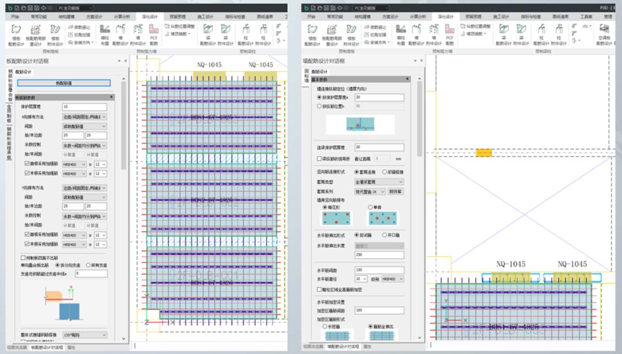Expand 整体式接缝钢筋搭接 dropdown with 135°弯钩
This screenshot has width=622, height=354.
click(x=84, y=334)
